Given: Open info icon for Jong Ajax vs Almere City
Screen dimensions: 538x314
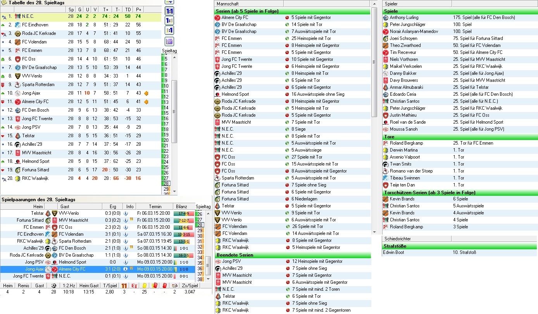Looking at the screenshot, I should pos(126,269).
